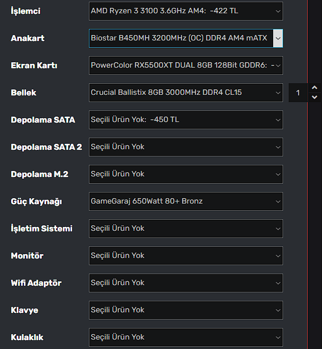The width and height of the screenshot is (322, 349).
Task: Open the Bellek memory dropdown
Action: pos(186,93)
